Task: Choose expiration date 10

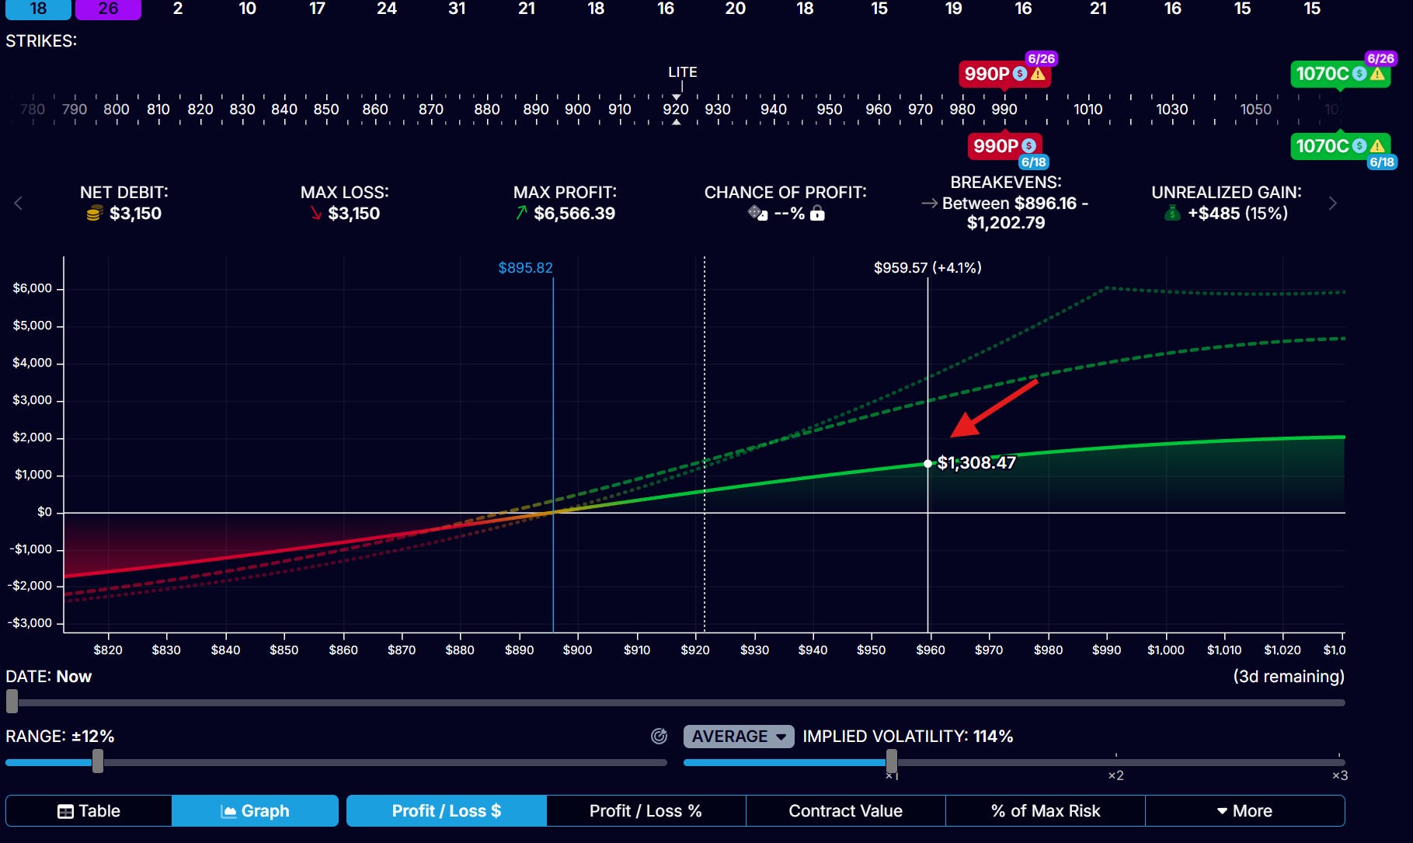Action: [247, 9]
